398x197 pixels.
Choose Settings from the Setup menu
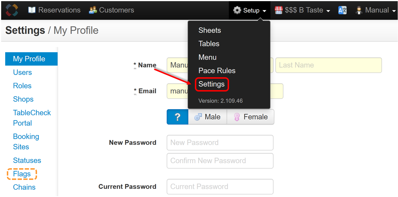tap(212, 84)
